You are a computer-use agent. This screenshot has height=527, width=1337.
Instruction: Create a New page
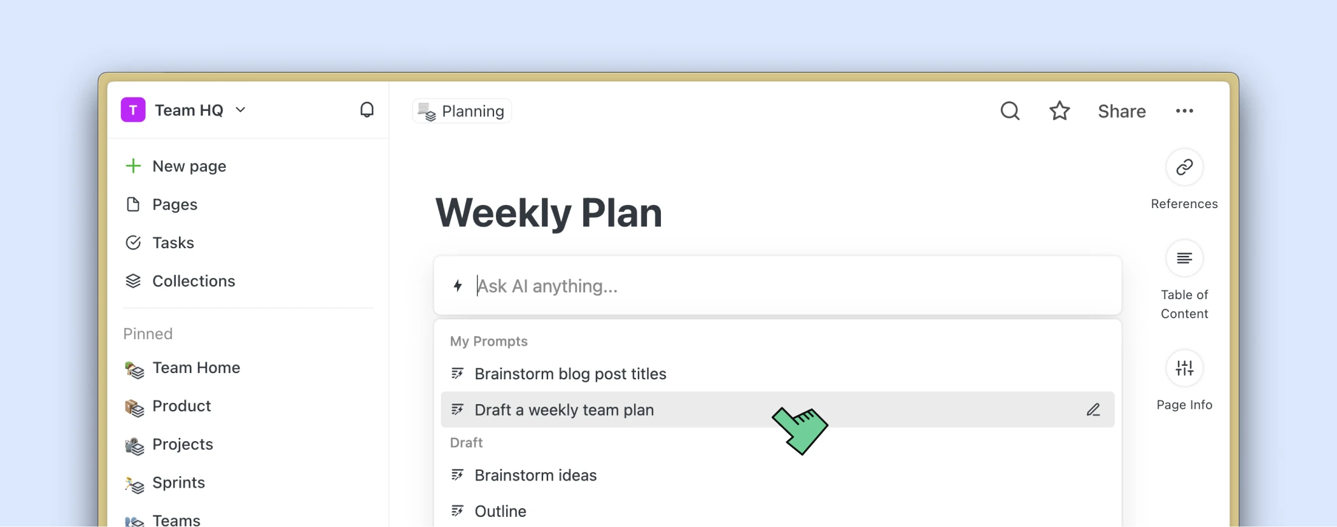tap(189, 166)
